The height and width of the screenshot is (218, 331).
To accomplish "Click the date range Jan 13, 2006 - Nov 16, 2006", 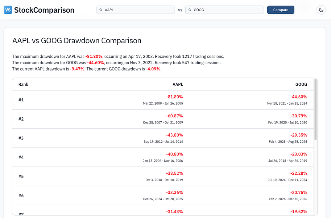I will pos(163,161).
